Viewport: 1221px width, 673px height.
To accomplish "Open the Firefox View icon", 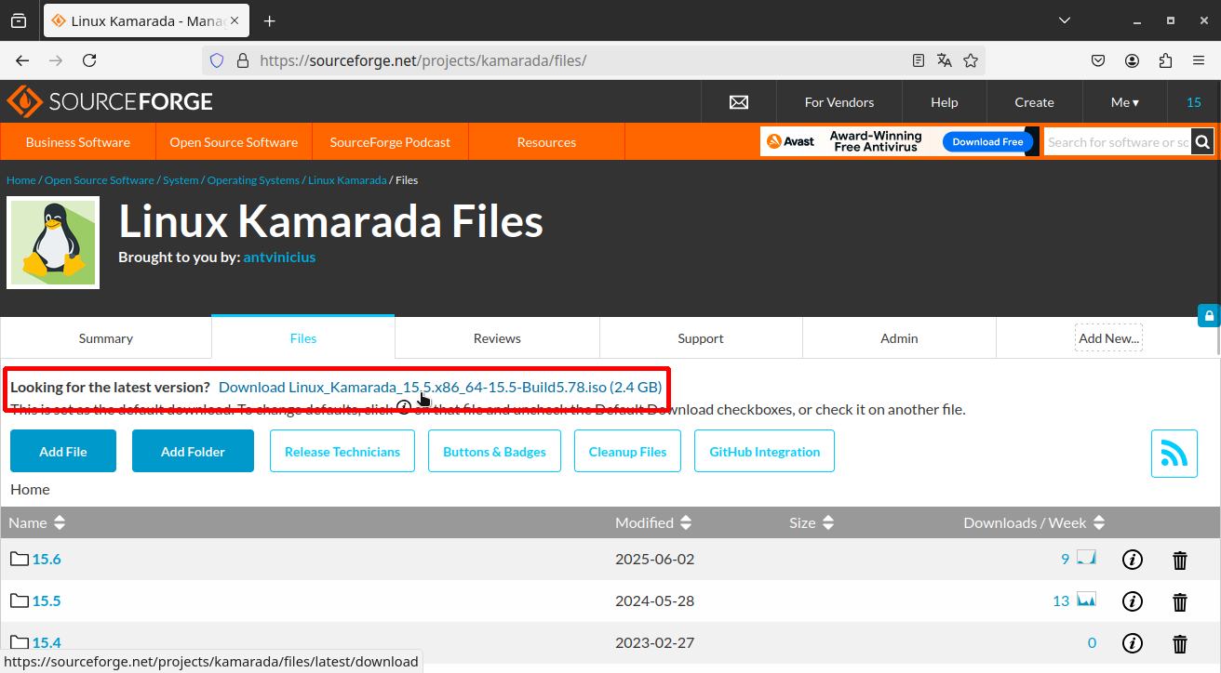I will [19, 20].
